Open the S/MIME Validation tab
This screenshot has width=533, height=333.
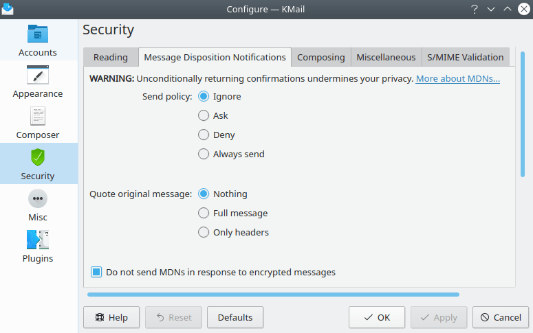pyautogui.click(x=465, y=58)
